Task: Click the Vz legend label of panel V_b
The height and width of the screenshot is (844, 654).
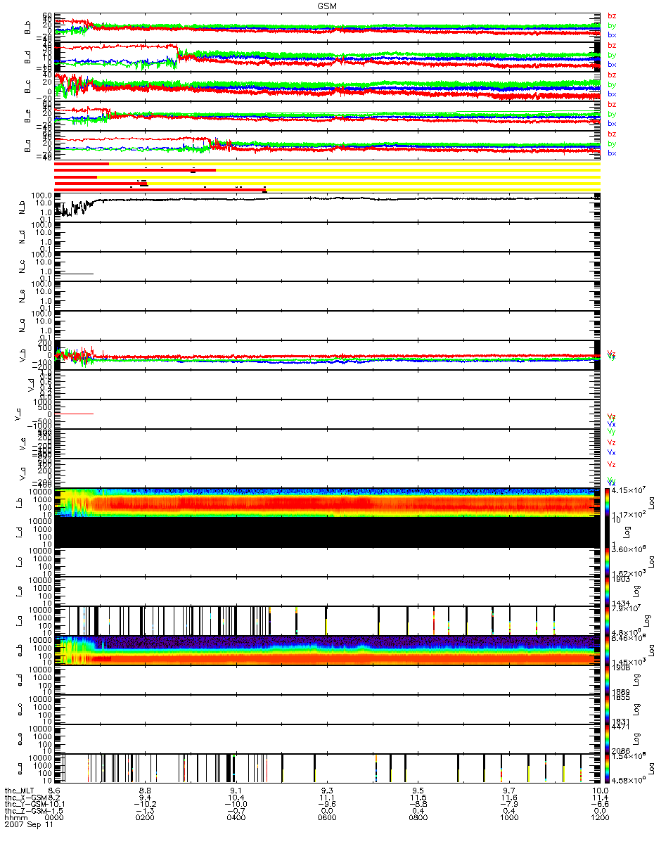Action: click(x=611, y=353)
